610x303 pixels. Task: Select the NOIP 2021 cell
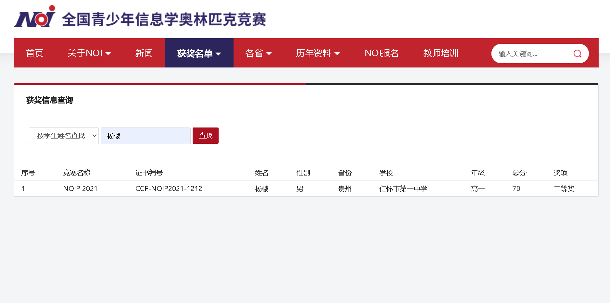80,189
